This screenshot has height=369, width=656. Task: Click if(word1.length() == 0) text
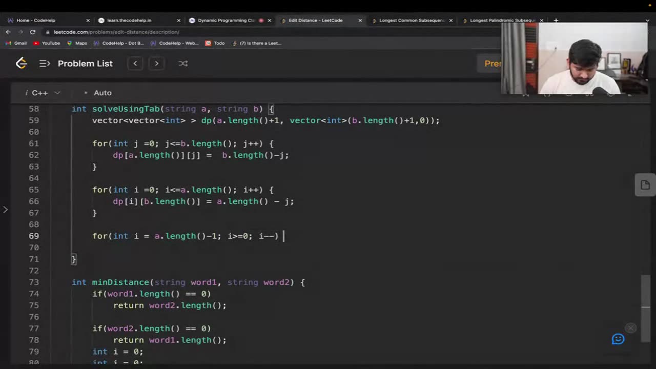tap(152, 294)
